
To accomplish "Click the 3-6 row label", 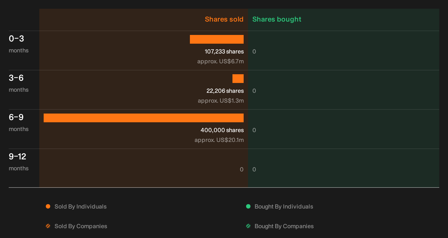I will coord(16,78).
